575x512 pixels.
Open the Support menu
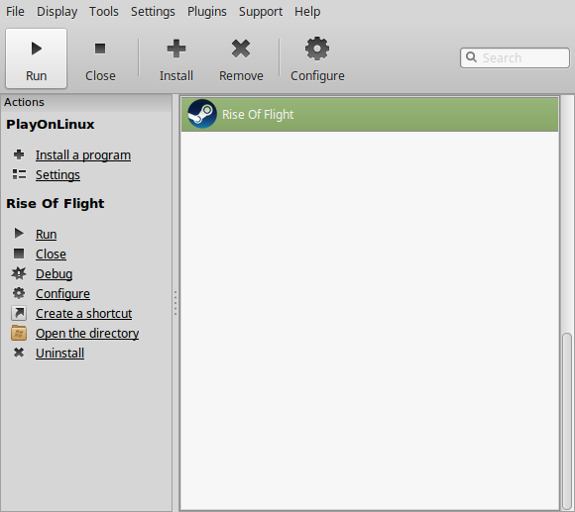click(x=261, y=11)
